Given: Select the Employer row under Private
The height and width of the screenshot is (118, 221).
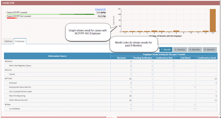Looking at the screenshot, I should [x=111, y=83].
